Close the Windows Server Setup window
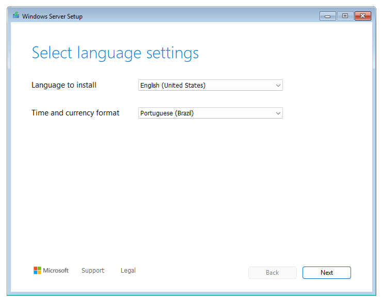Screen dimensions: 381x300 click(x=363, y=16)
